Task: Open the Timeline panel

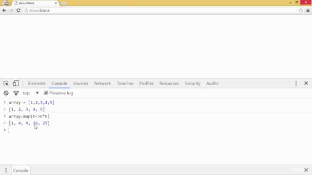Action: pyautogui.click(x=125, y=83)
